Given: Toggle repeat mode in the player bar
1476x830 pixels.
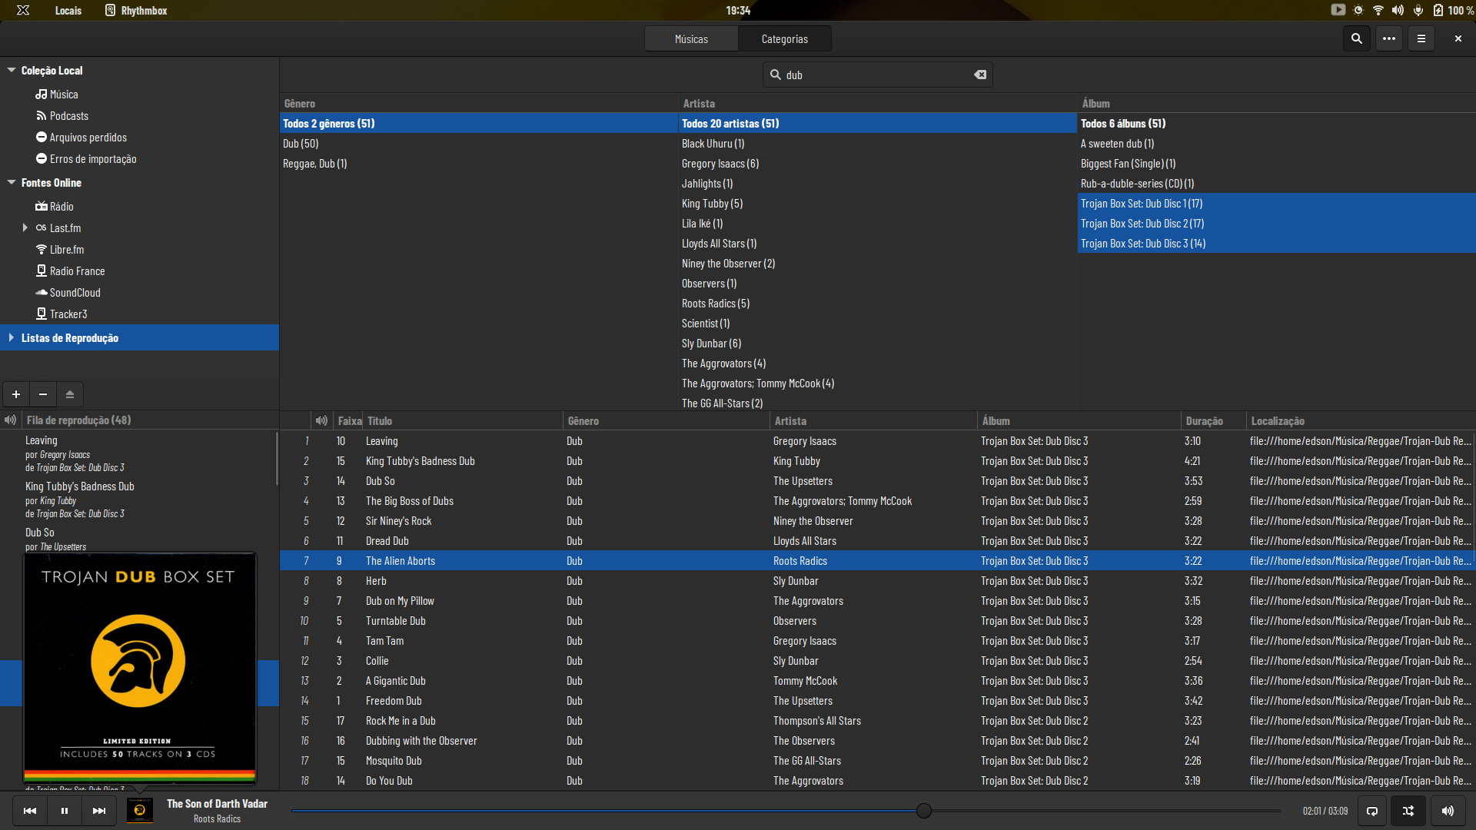Looking at the screenshot, I should (1372, 811).
